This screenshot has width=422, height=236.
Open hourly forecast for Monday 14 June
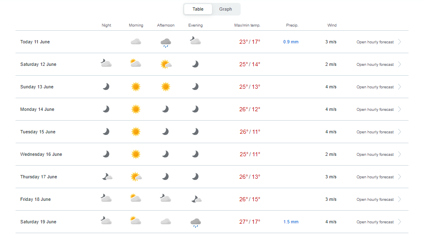click(x=375, y=109)
